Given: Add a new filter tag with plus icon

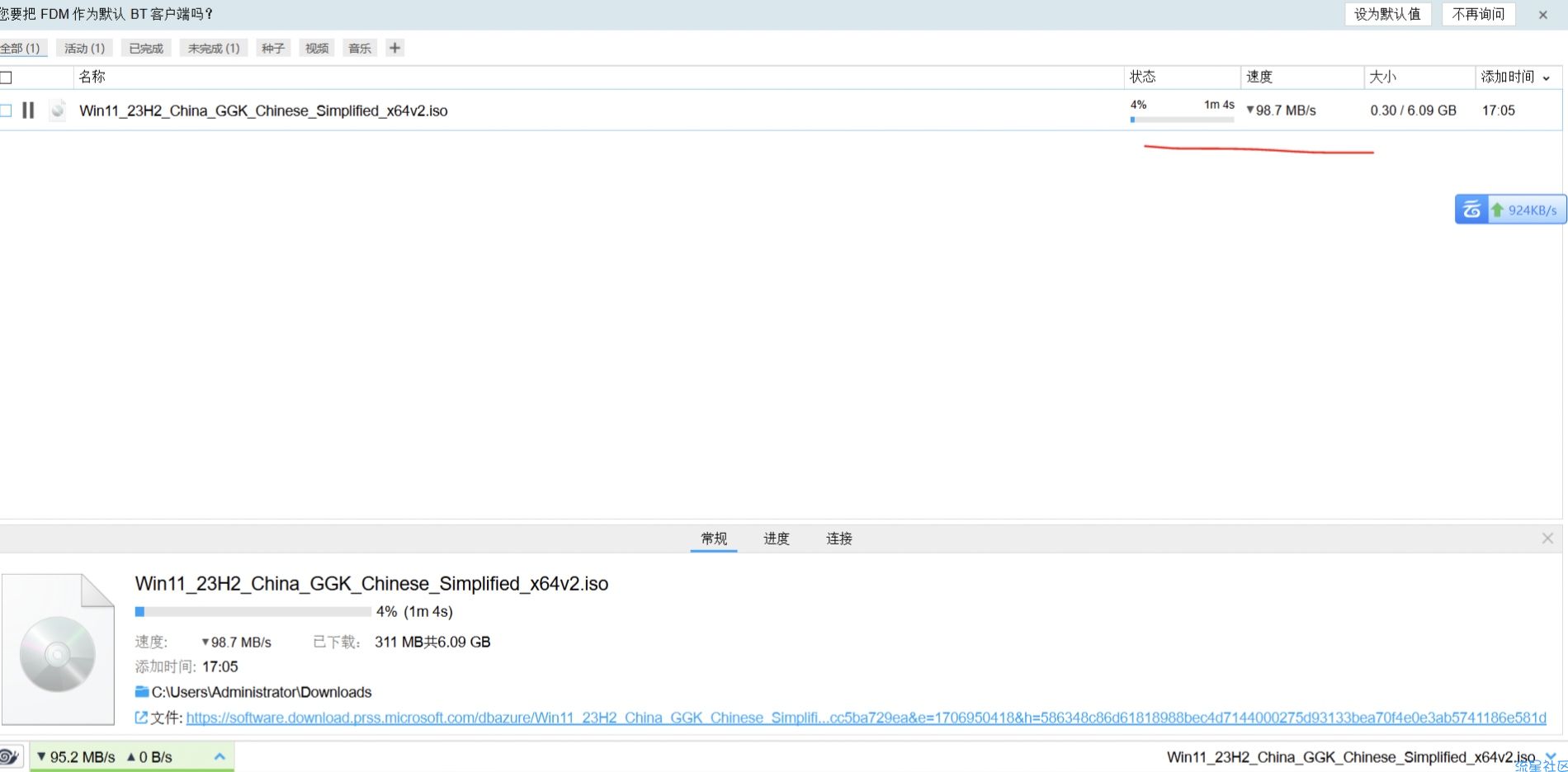Looking at the screenshot, I should pyautogui.click(x=394, y=48).
